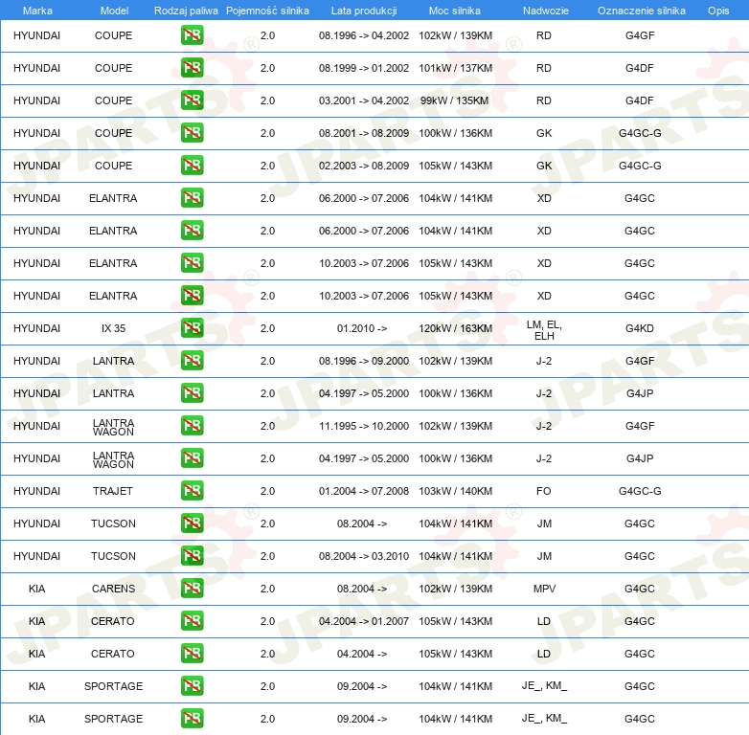Select the Model column header

coord(114,11)
